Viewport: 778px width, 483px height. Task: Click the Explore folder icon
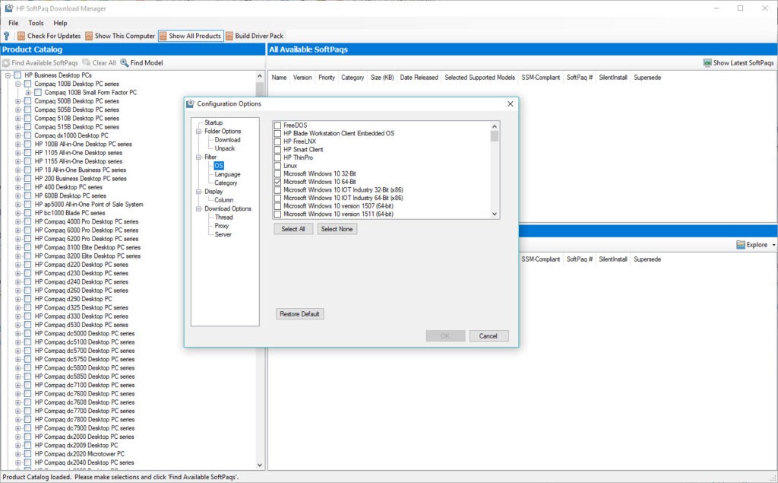[x=741, y=244]
